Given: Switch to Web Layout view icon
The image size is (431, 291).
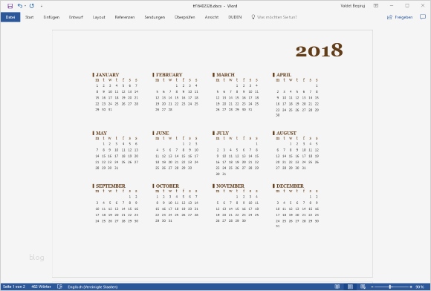Looking at the screenshot, I should [x=363, y=287].
